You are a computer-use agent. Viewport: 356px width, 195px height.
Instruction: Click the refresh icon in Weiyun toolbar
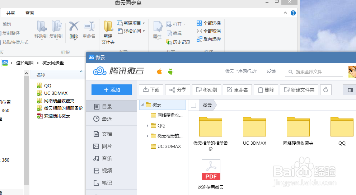325,90
